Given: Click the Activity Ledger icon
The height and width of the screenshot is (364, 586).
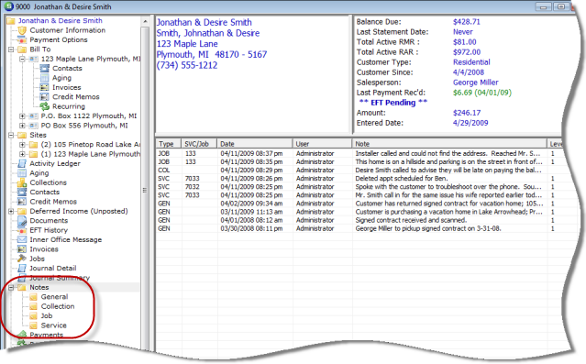Looking at the screenshot, I should click(22, 163).
